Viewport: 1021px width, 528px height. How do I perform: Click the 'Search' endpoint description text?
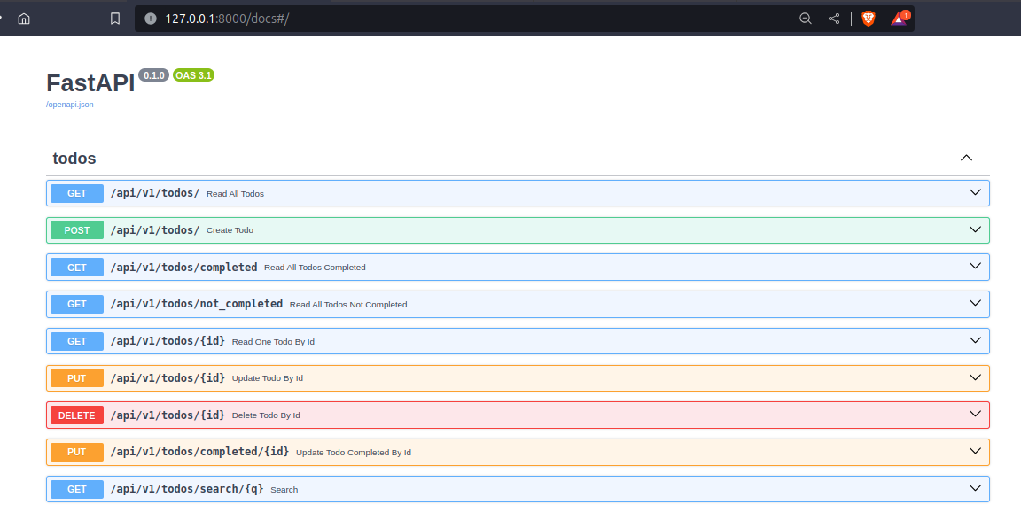[284, 490]
